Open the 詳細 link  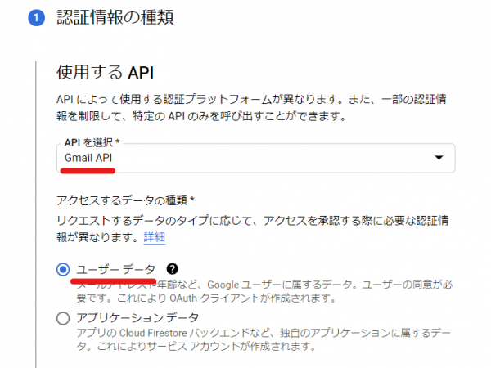155,237
